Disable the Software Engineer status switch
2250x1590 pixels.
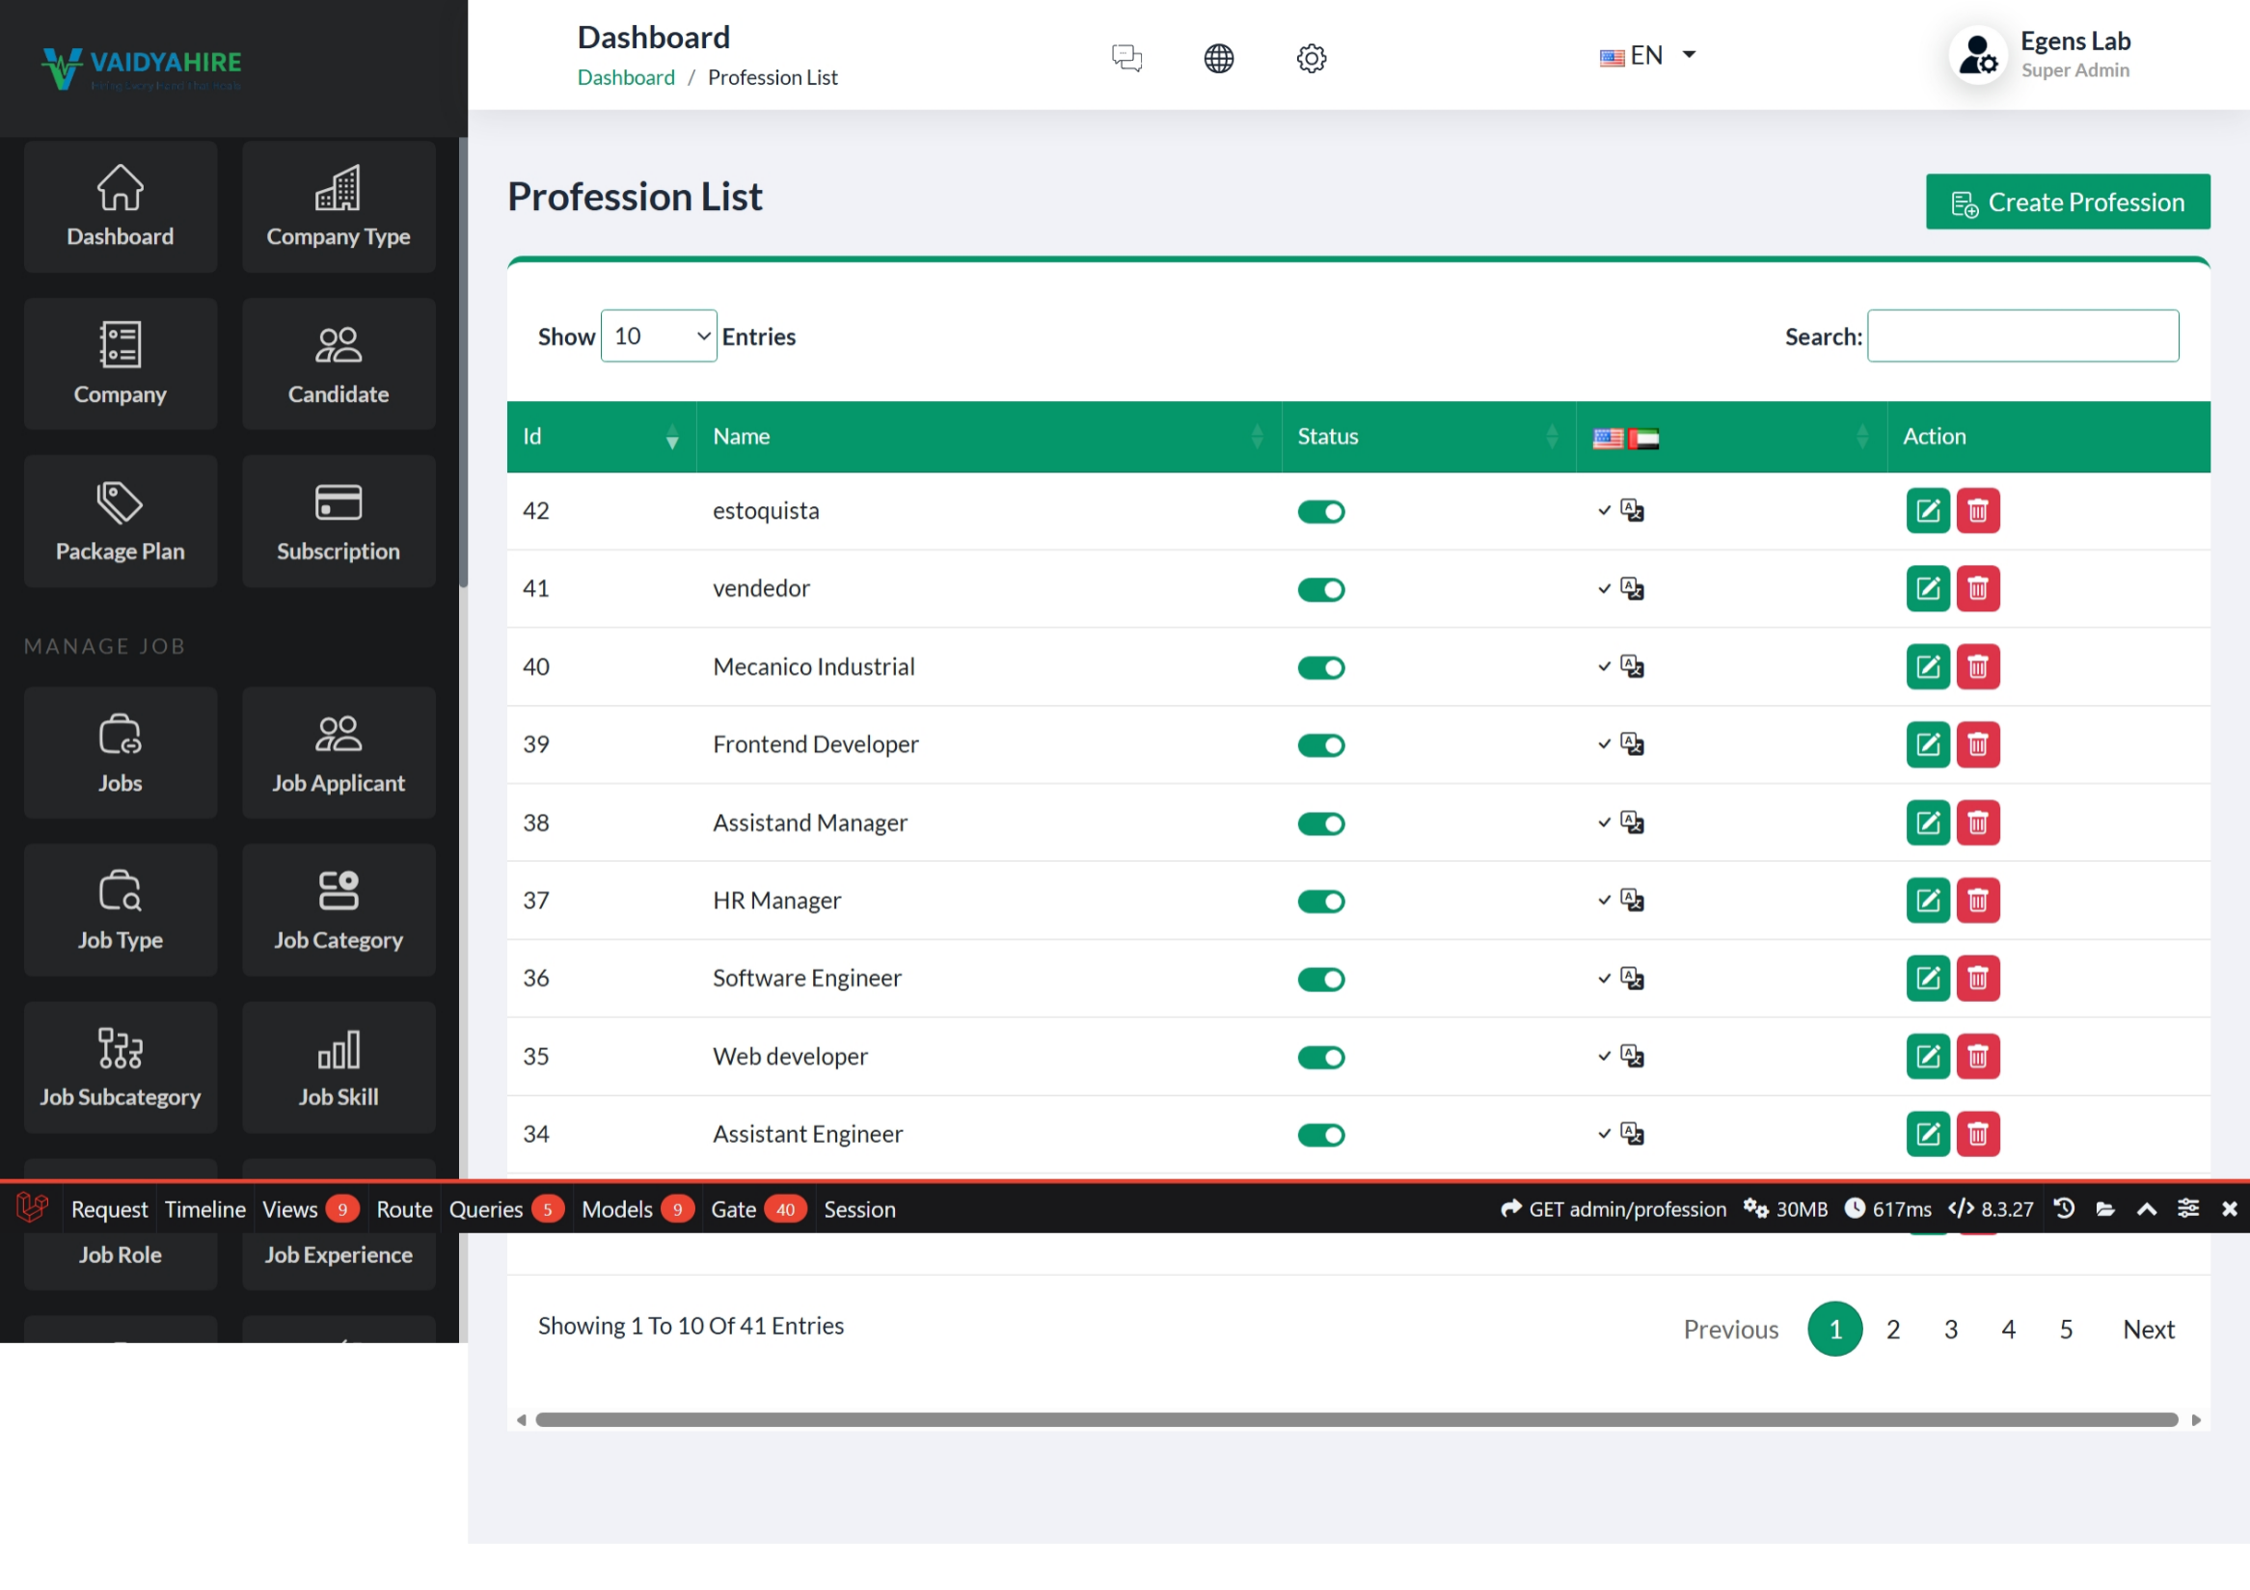tap(1321, 980)
